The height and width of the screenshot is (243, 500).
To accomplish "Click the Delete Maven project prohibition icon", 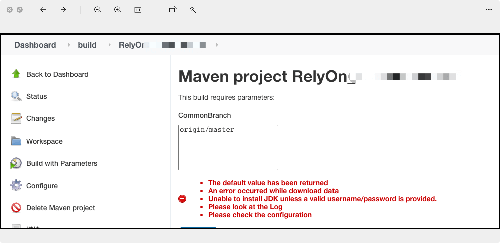I will click(16, 208).
